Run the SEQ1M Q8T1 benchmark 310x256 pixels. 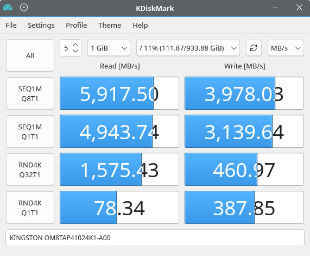(x=30, y=93)
